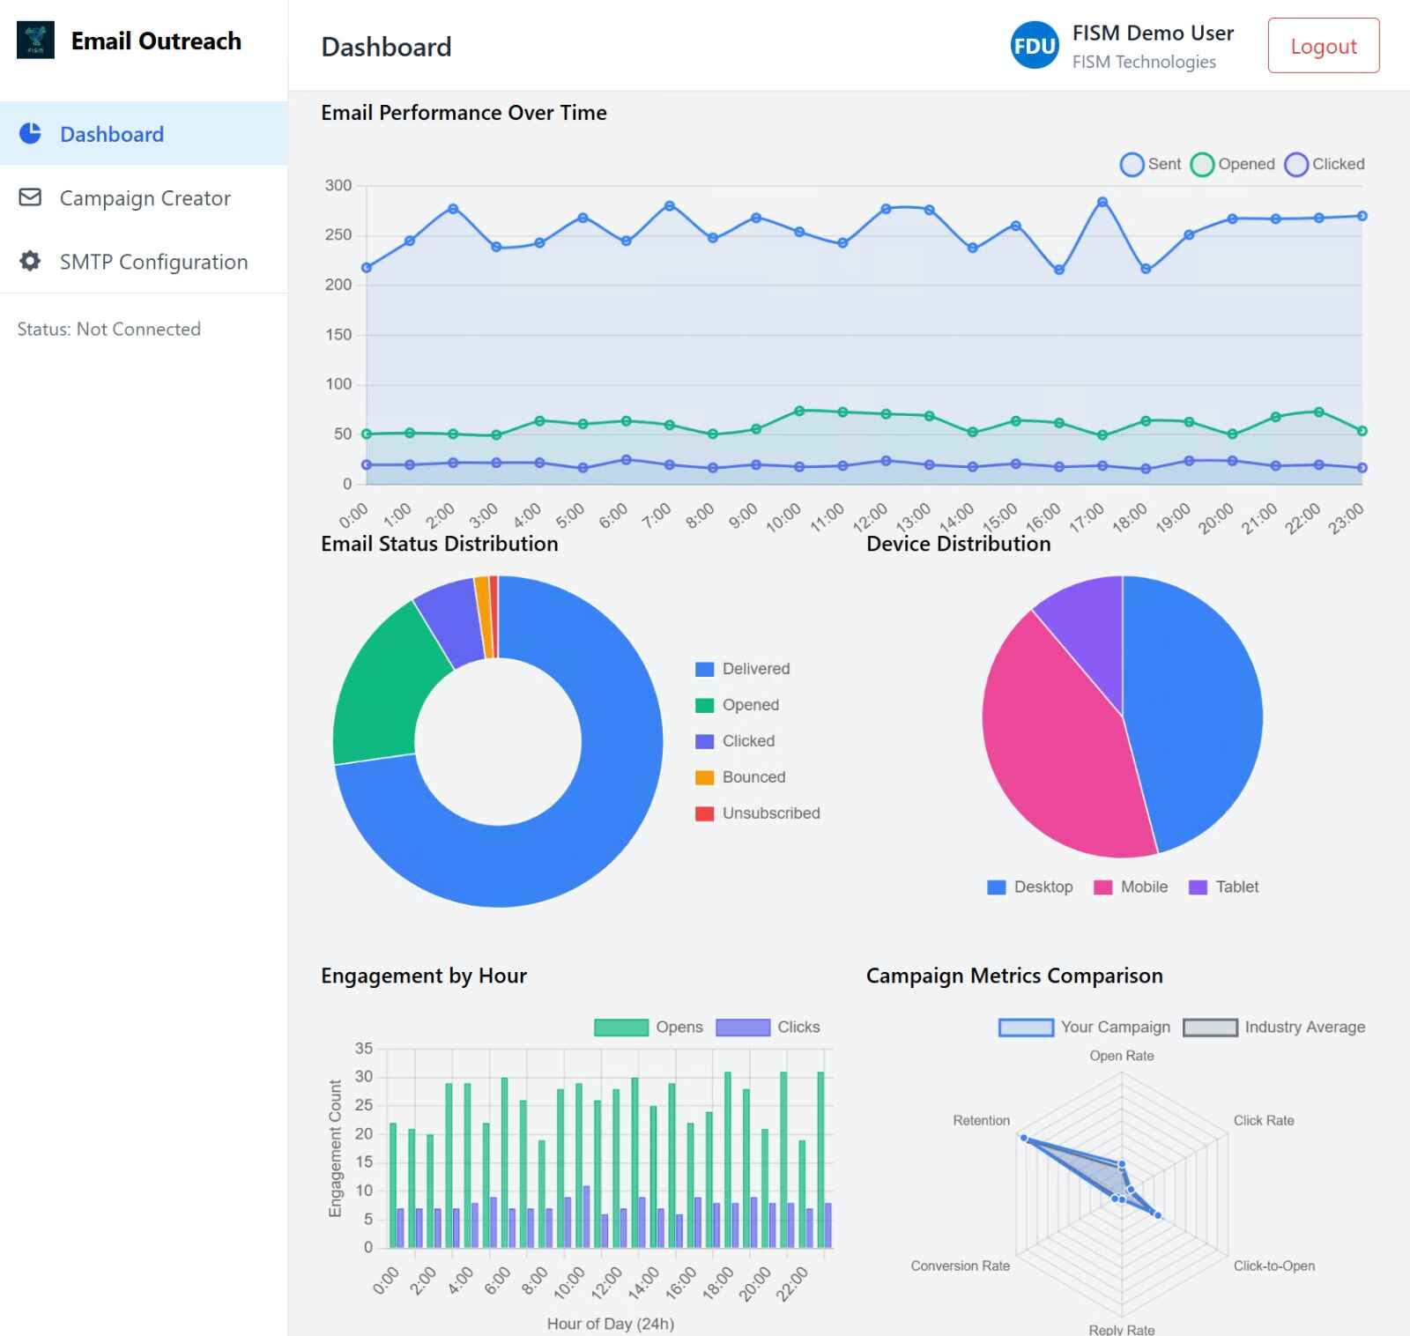Toggle the Clicked line legend circle

tap(1295, 165)
